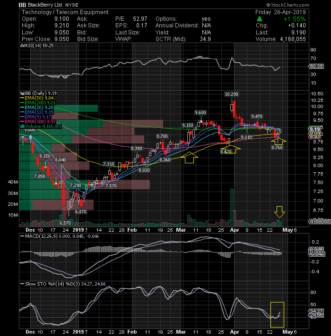This screenshot has height=336, width=331.
Task: Click the BlackBerry Ltd. company name
Action: 45,5
